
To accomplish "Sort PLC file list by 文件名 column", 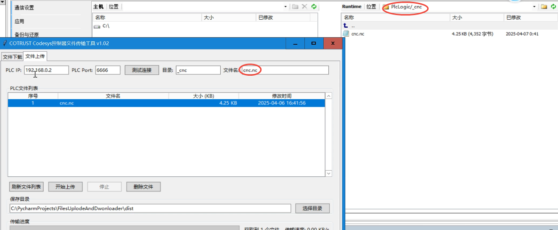I will [113, 96].
